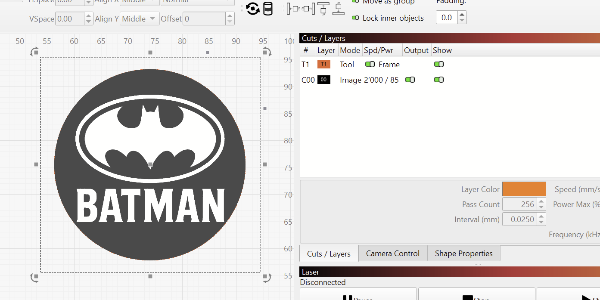
Task: Click the top-left rotation handle of selection
Action: click(34, 53)
